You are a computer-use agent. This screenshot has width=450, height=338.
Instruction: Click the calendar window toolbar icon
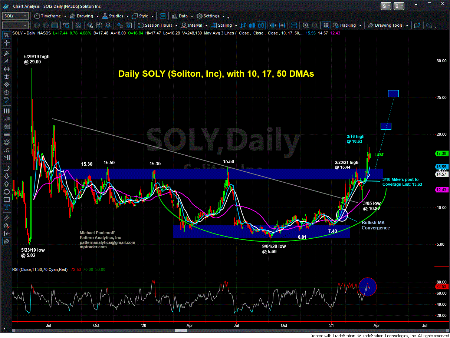tap(54, 25)
